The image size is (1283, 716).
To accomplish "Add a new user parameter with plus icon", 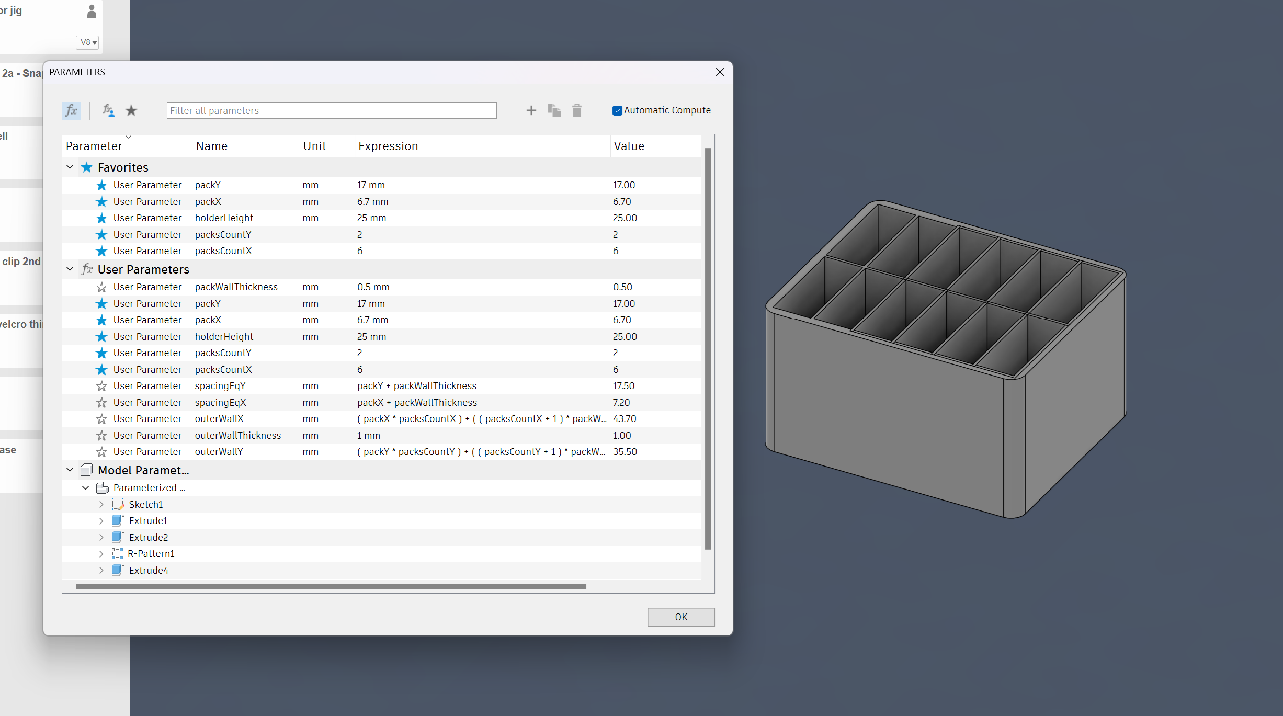I will point(531,110).
